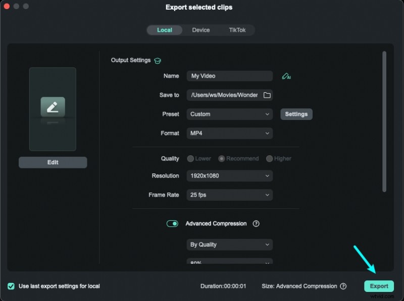
Task: Open the By Quality compression dropdown
Action: (230, 245)
